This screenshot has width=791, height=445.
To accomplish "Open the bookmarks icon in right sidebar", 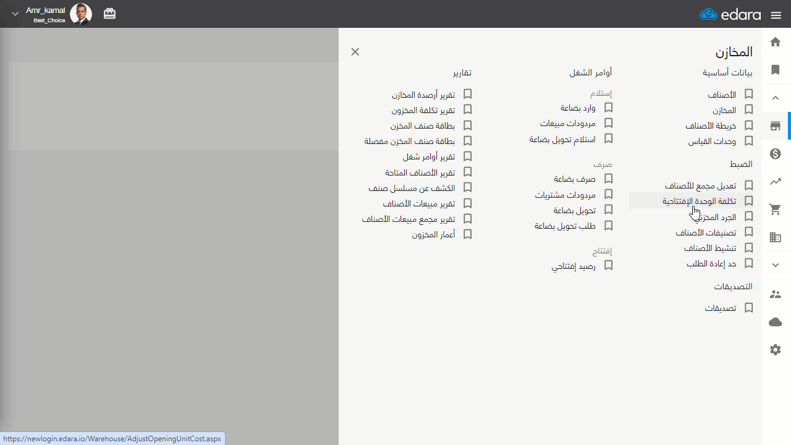I will coord(776,70).
